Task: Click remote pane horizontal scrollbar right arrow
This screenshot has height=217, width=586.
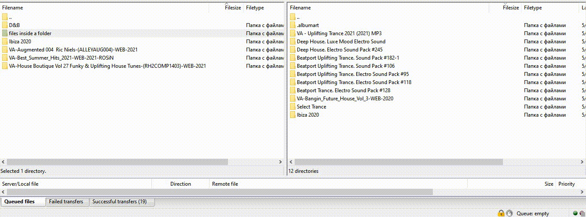Action: [583, 162]
